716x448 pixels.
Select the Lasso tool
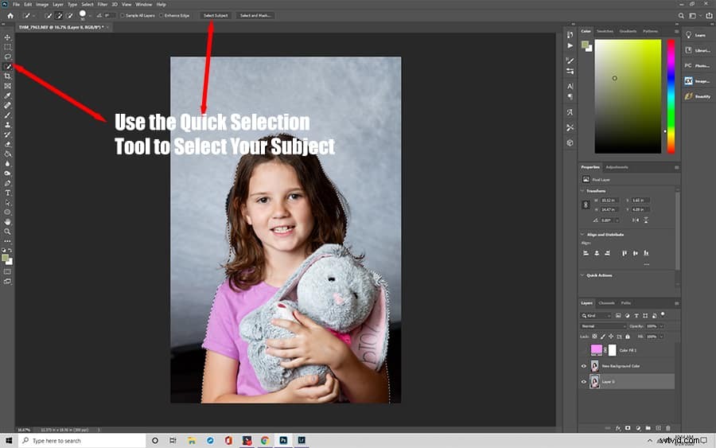(7, 56)
